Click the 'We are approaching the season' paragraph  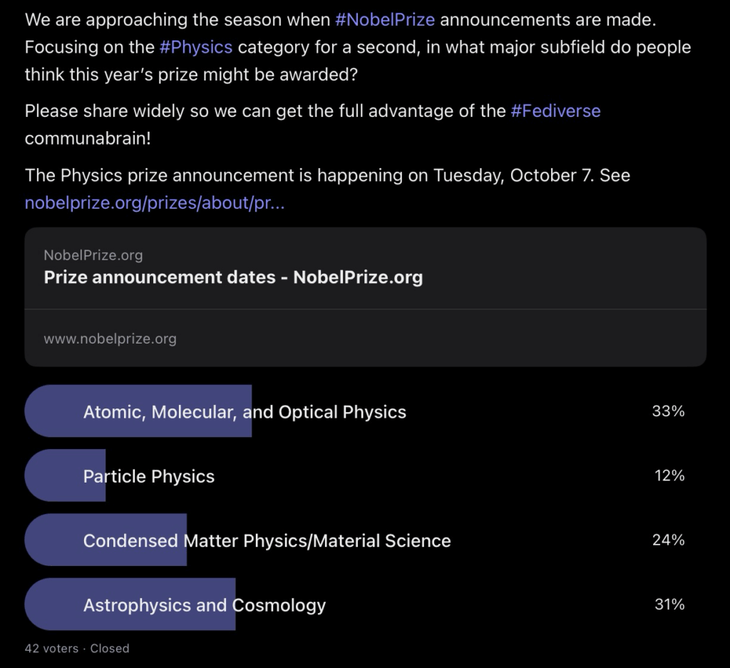coord(178,20)
